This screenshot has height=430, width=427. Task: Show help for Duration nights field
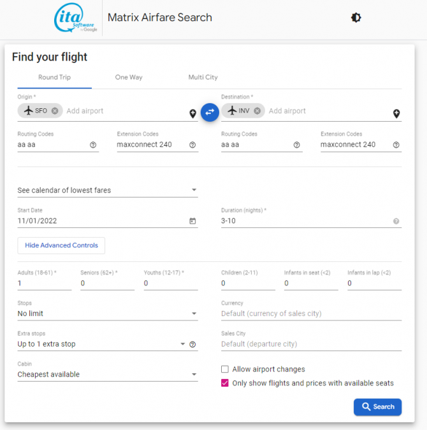(396, 222)
